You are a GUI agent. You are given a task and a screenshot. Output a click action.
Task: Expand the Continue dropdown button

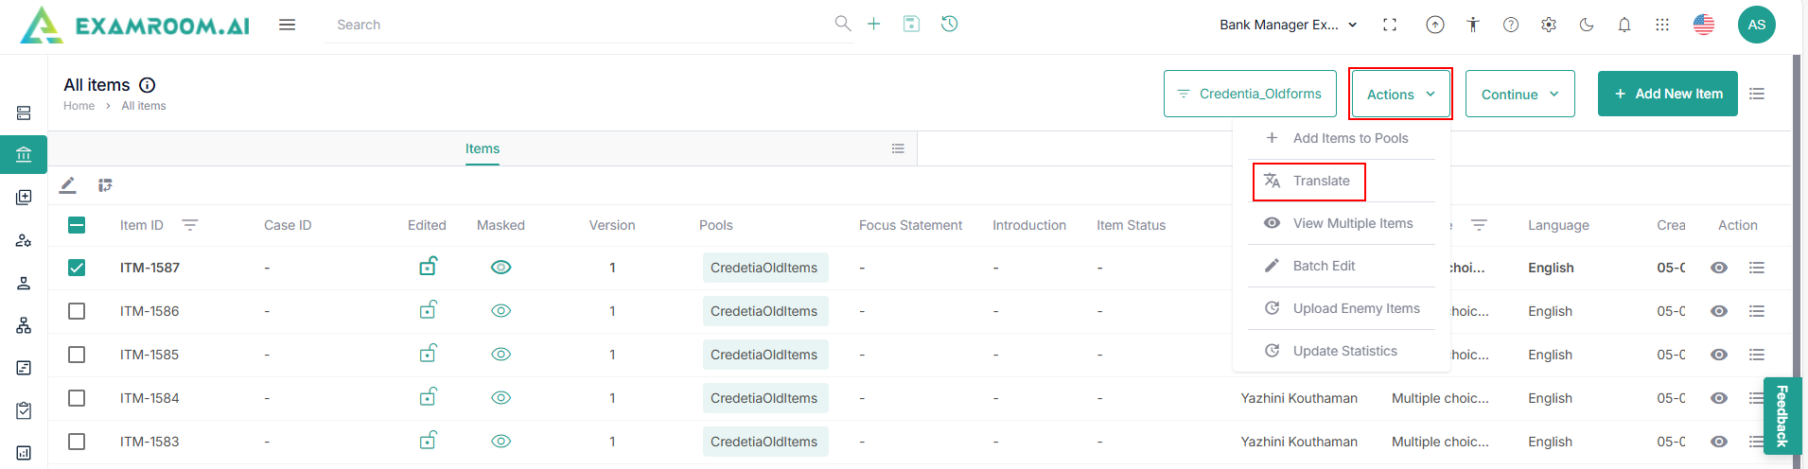click(1519, 95)
